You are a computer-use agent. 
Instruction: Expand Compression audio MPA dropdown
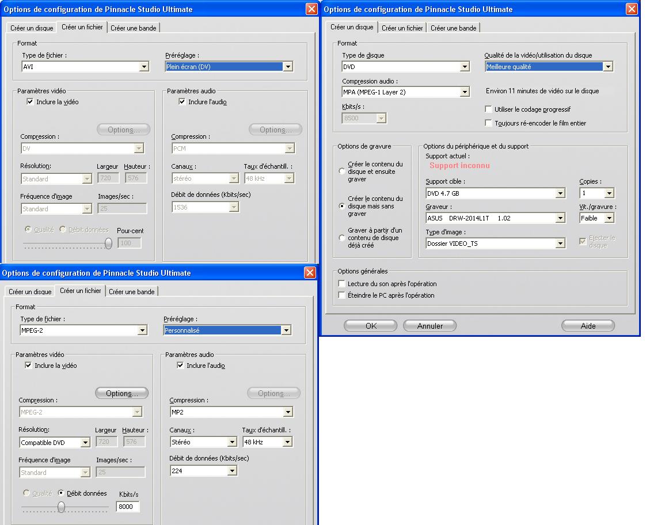tap(406, 92)
